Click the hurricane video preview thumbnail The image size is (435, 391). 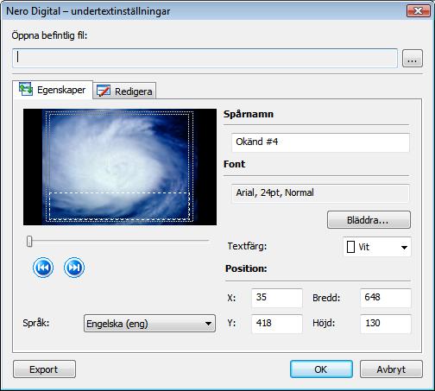click(120, 167)
